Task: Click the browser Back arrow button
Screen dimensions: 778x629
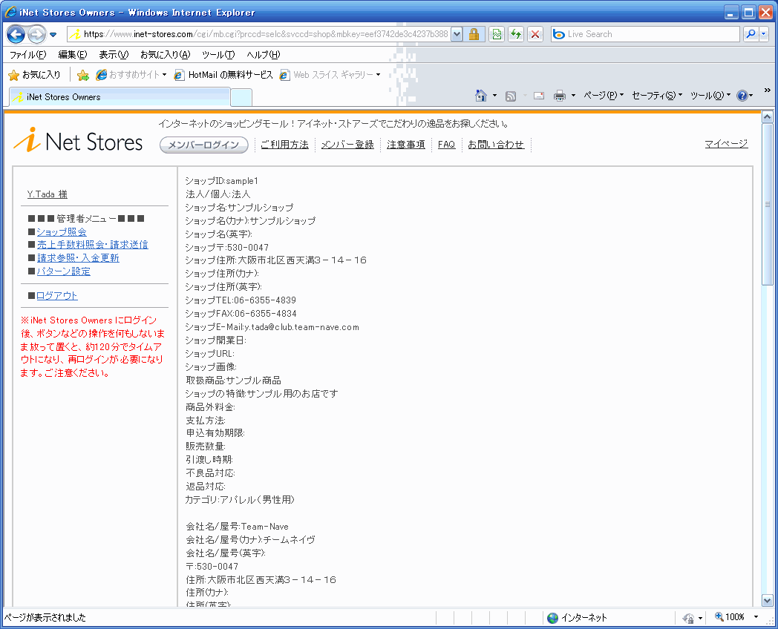Action: pos(16,34)
